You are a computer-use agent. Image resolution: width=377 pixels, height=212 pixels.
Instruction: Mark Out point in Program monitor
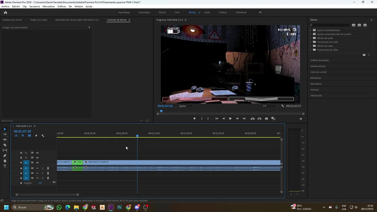[208, 119]
